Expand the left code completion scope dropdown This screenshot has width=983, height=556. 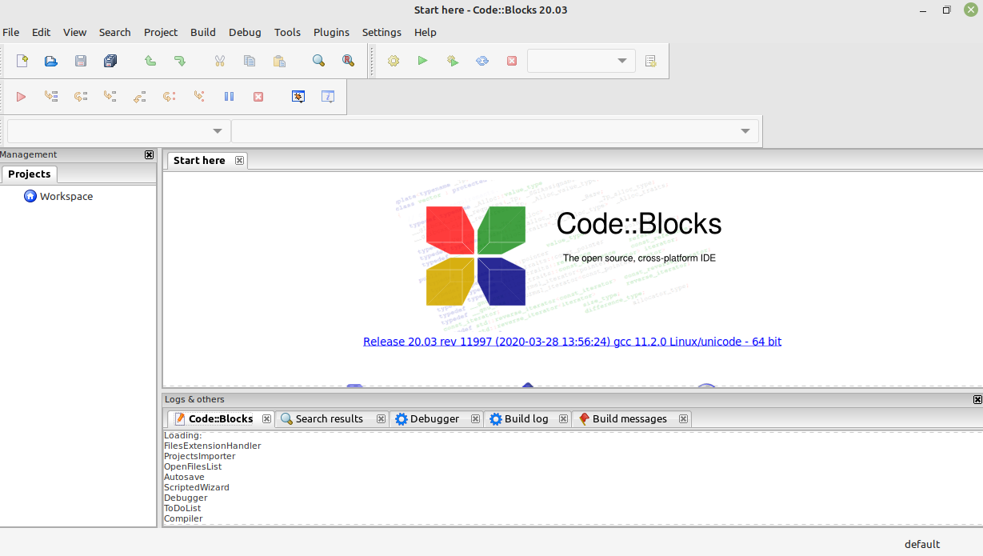pos(118,131)
